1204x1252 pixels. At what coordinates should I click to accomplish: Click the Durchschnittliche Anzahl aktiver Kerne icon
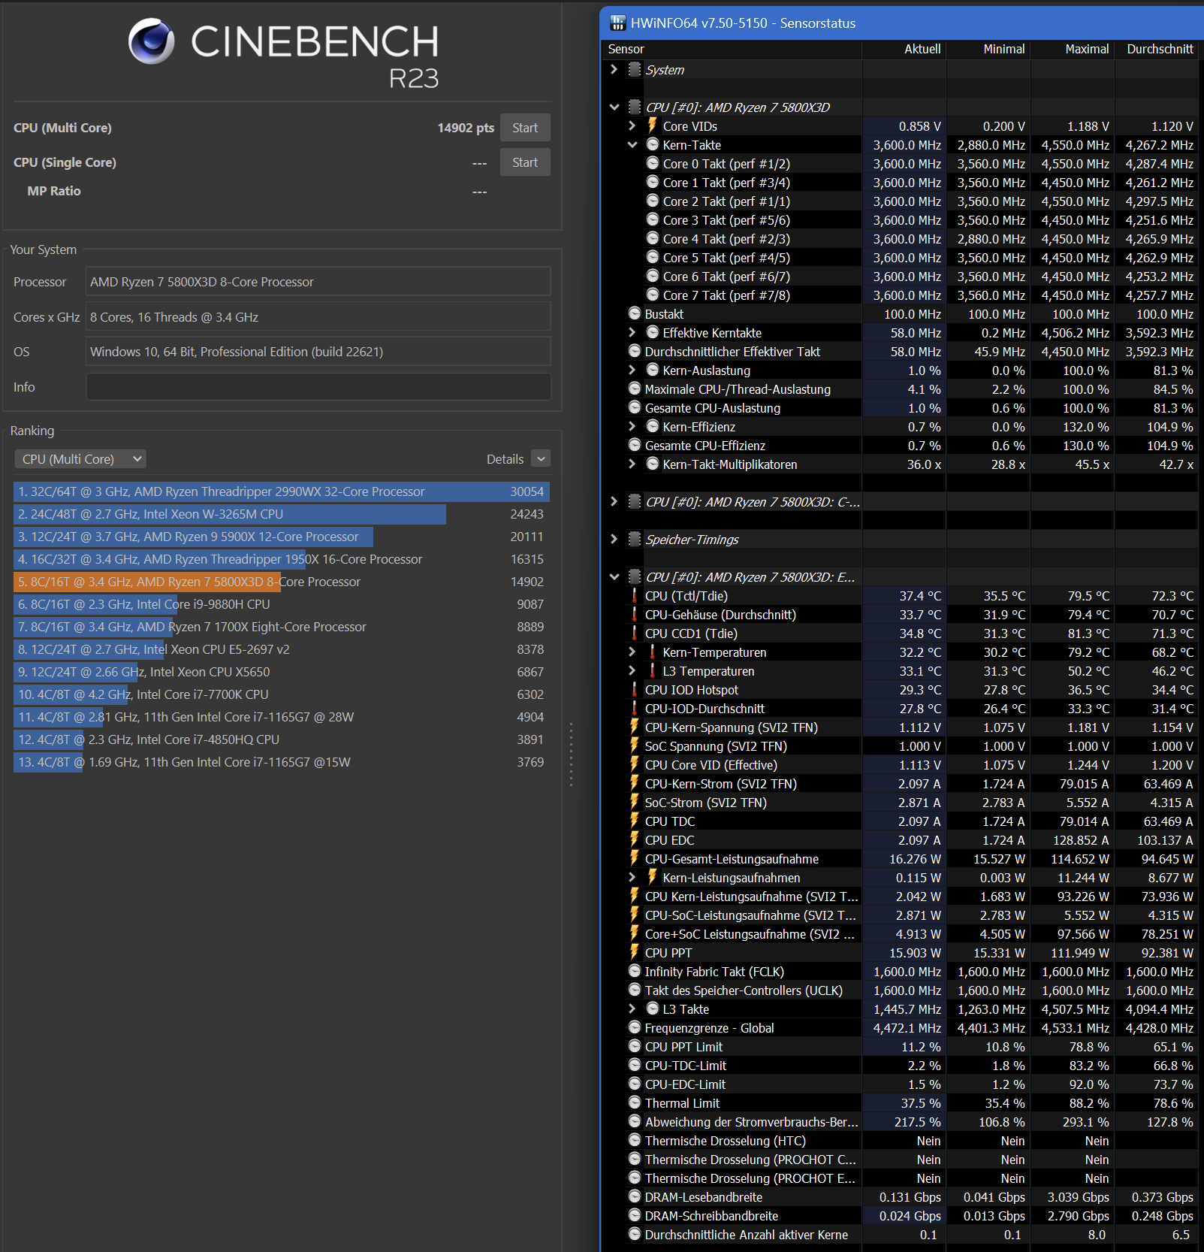(635, 1234)
